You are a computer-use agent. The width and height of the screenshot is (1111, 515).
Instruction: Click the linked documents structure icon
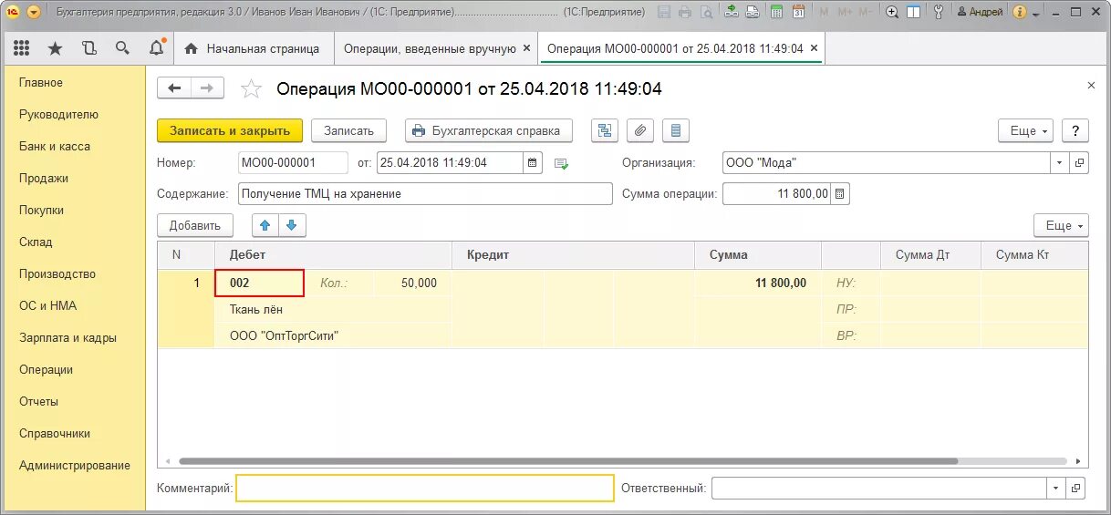605,131
